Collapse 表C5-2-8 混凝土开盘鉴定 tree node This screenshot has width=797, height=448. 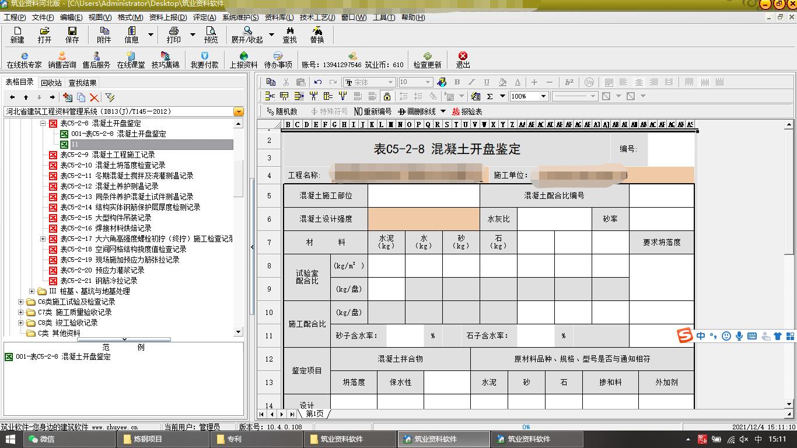pos(43,124)
